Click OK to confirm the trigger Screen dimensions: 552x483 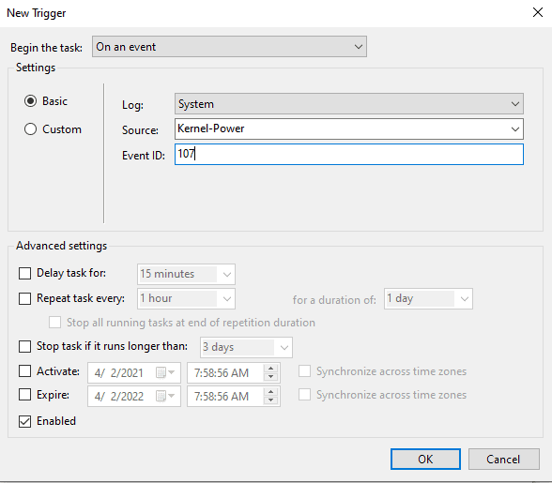[x=425, y=459]
